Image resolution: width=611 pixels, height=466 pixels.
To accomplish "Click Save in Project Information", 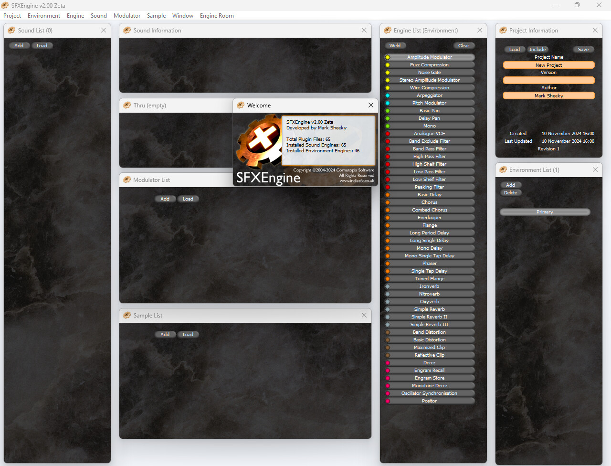I will pos(583,50).
